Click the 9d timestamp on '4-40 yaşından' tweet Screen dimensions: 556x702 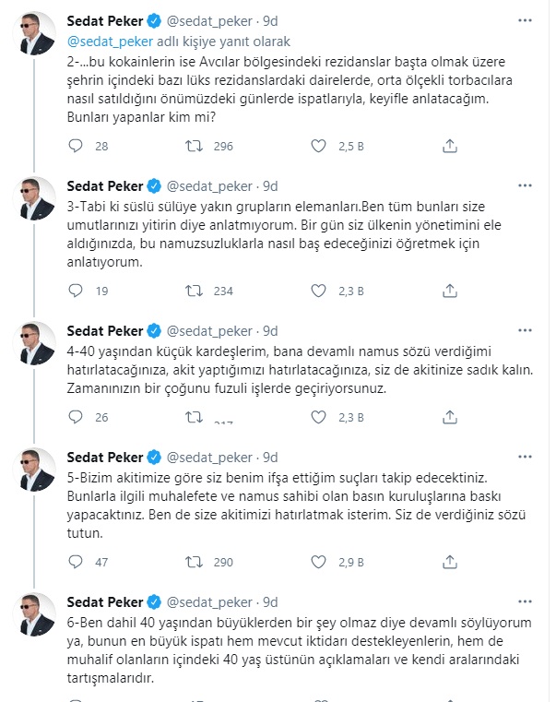click(x=270, y=331)
